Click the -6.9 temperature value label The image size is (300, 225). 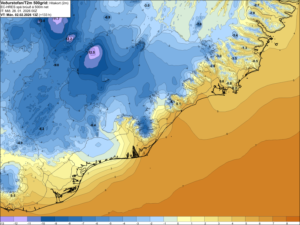click(107, 17)
